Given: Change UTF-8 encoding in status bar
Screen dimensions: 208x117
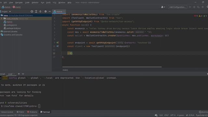Looking at the screenshot, I should click(173, 115).
